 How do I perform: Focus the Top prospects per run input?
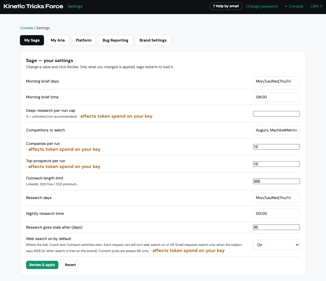[x=276, y=164]
